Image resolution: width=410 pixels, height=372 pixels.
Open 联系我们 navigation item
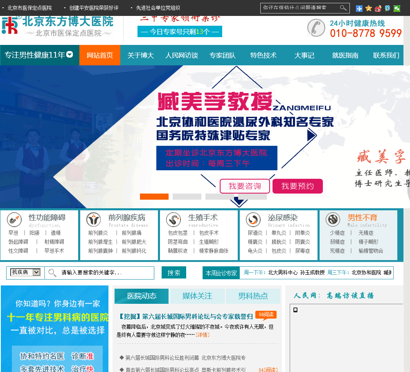[x=386, y=55]
